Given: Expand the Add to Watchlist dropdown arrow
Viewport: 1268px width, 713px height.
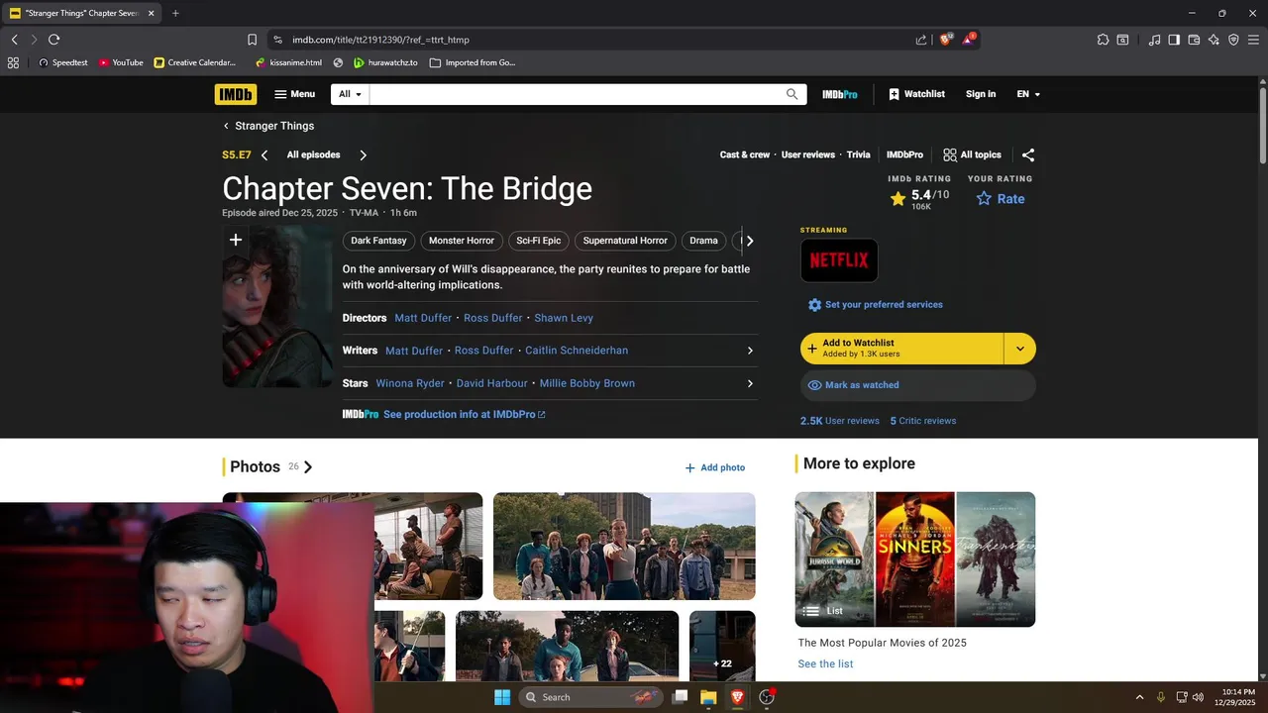Looking at the screenshot, I should pyautogui.click(x=1020, y=349).
